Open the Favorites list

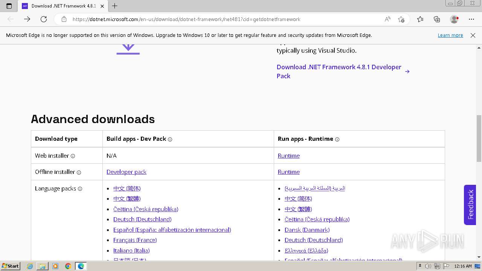[x=420, y=19]
